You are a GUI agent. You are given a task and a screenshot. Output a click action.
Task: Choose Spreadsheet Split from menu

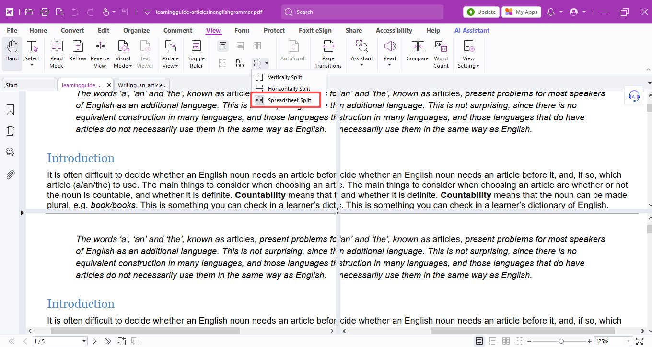[x=289, y=100]
